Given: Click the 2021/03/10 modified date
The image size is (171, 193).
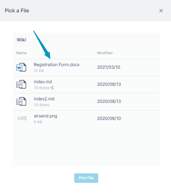Looking at the screenshot, I should 109,67.
